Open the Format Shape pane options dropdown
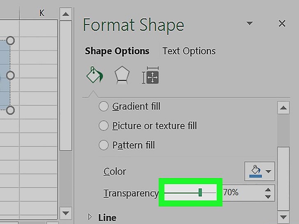 pos(249,23)
